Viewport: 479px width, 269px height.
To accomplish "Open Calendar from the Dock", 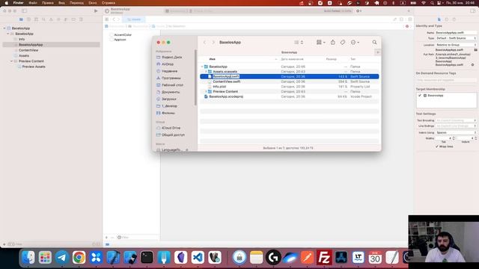I will click(x=375, y=257).
